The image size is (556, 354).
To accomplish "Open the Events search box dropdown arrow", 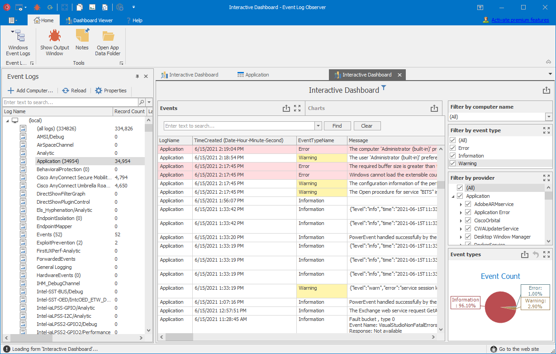I will click(318, 126).
